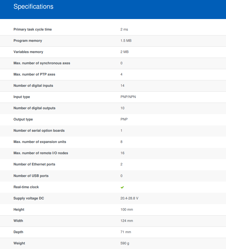Select 'Number of digital inputs' label
The width and height of the screenshot is (226, 249).
(33, 86)
